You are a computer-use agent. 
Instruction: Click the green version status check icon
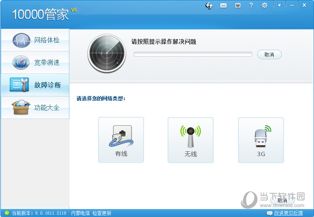7,213
